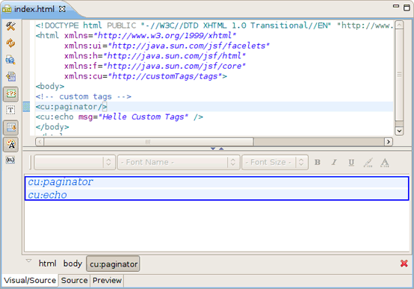
Task: Click the DOCTYPE declaration line
Action: (214, 25)
